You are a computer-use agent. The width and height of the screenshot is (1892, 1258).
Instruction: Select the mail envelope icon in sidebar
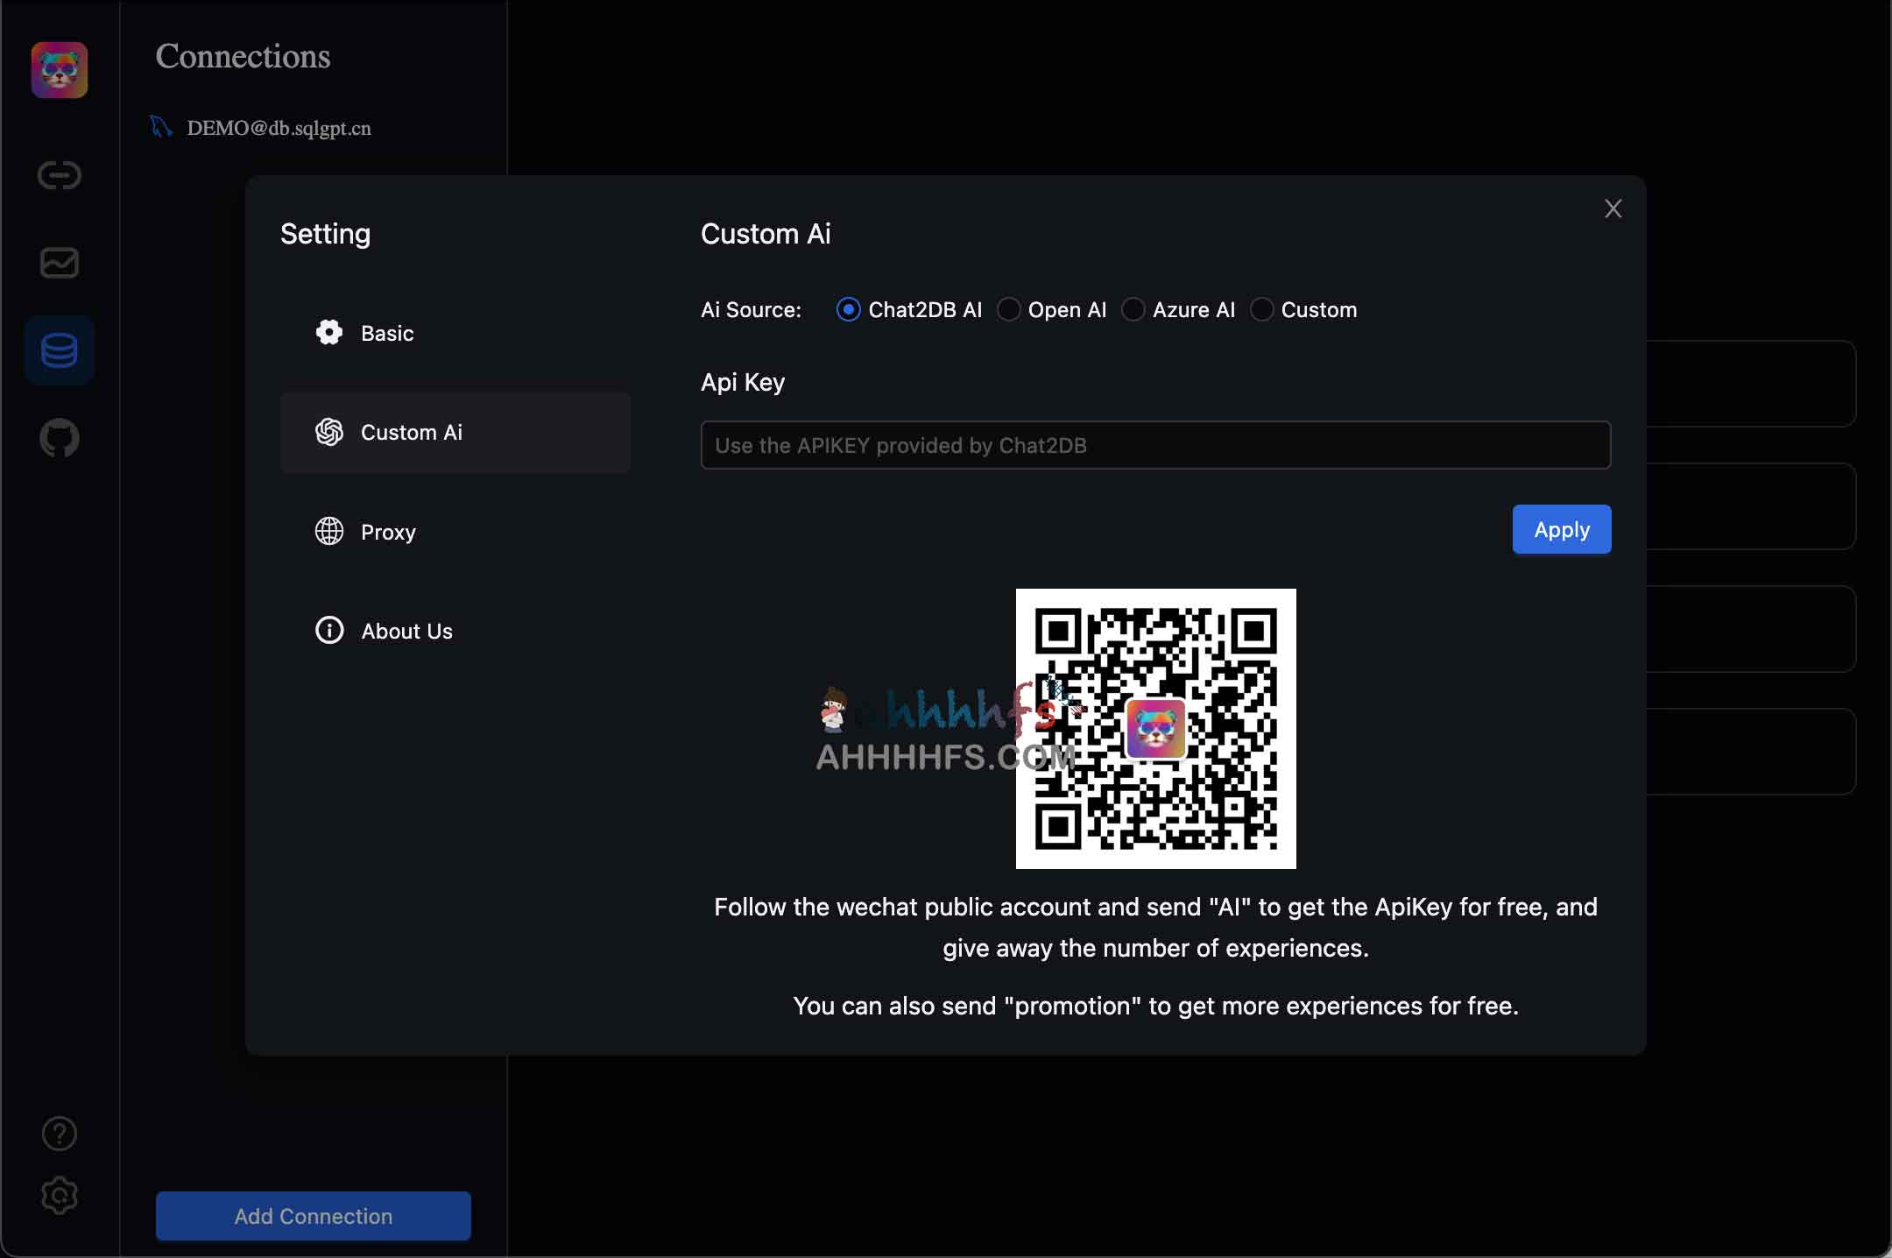59,263
